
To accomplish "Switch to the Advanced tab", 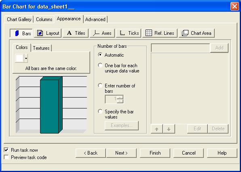I will click(95, 19).
